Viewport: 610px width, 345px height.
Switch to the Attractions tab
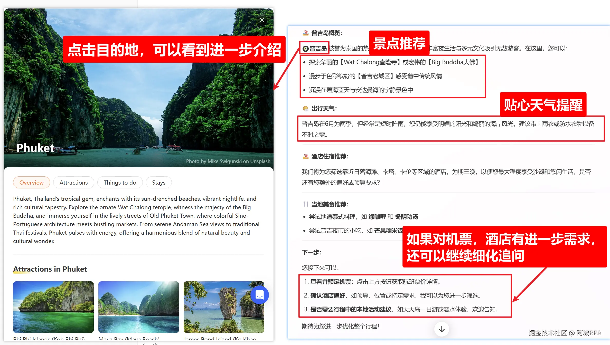pos(73,183)
